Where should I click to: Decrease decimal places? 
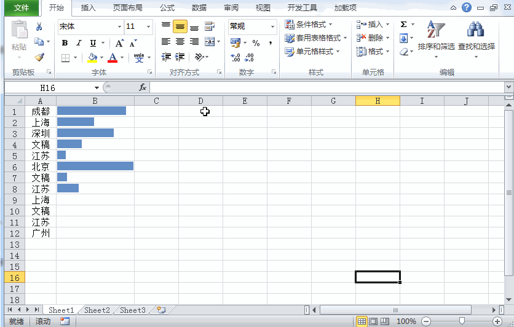(250, 58)
